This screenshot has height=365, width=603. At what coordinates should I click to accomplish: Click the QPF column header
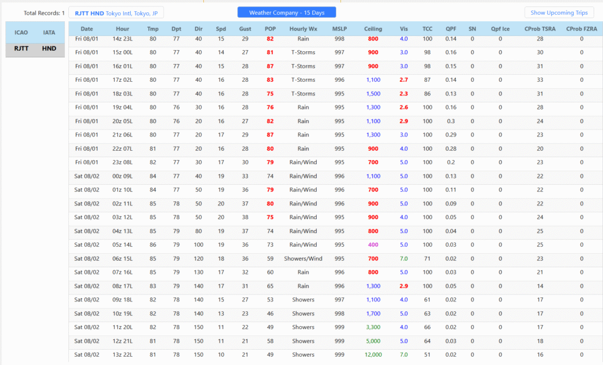pyautogui.click(x=450, y=29)
